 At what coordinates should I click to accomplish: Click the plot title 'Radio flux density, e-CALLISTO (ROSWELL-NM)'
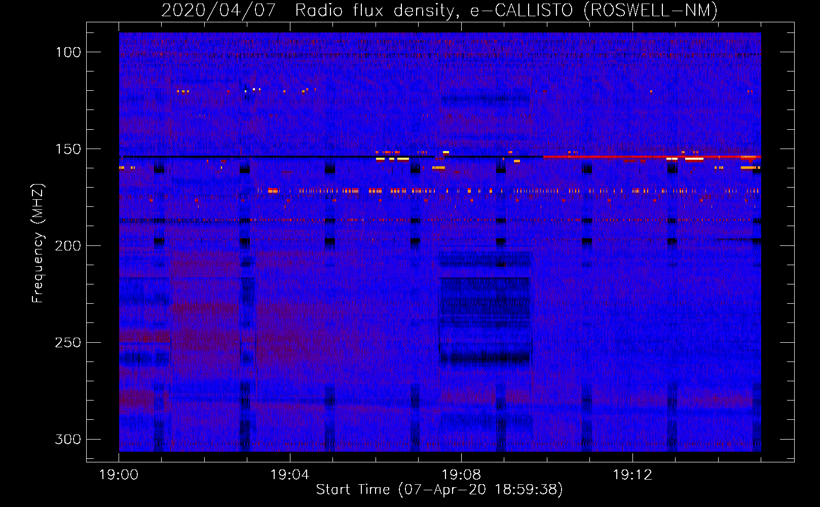[506, 11]
